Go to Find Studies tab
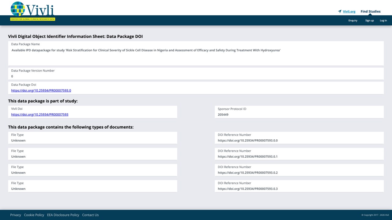 point(371,12)
